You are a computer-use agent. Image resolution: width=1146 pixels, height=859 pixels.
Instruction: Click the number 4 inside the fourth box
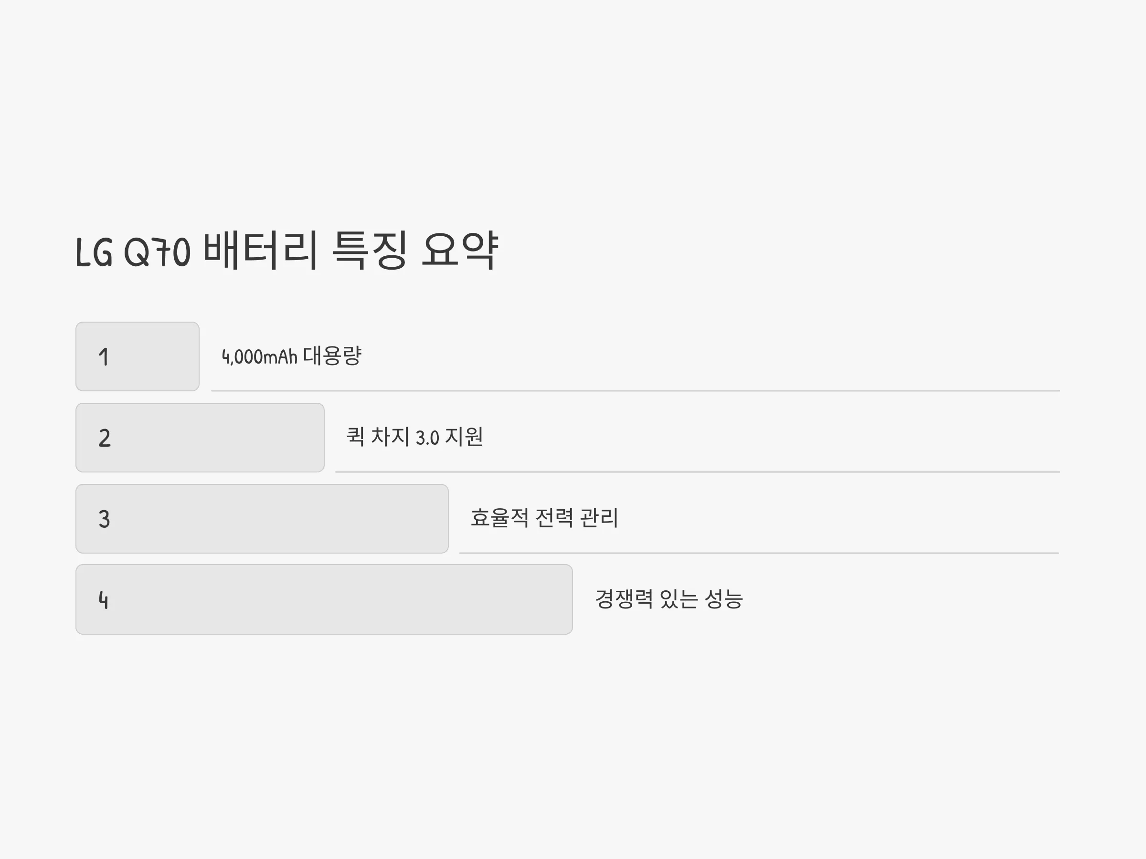point(104,600)
